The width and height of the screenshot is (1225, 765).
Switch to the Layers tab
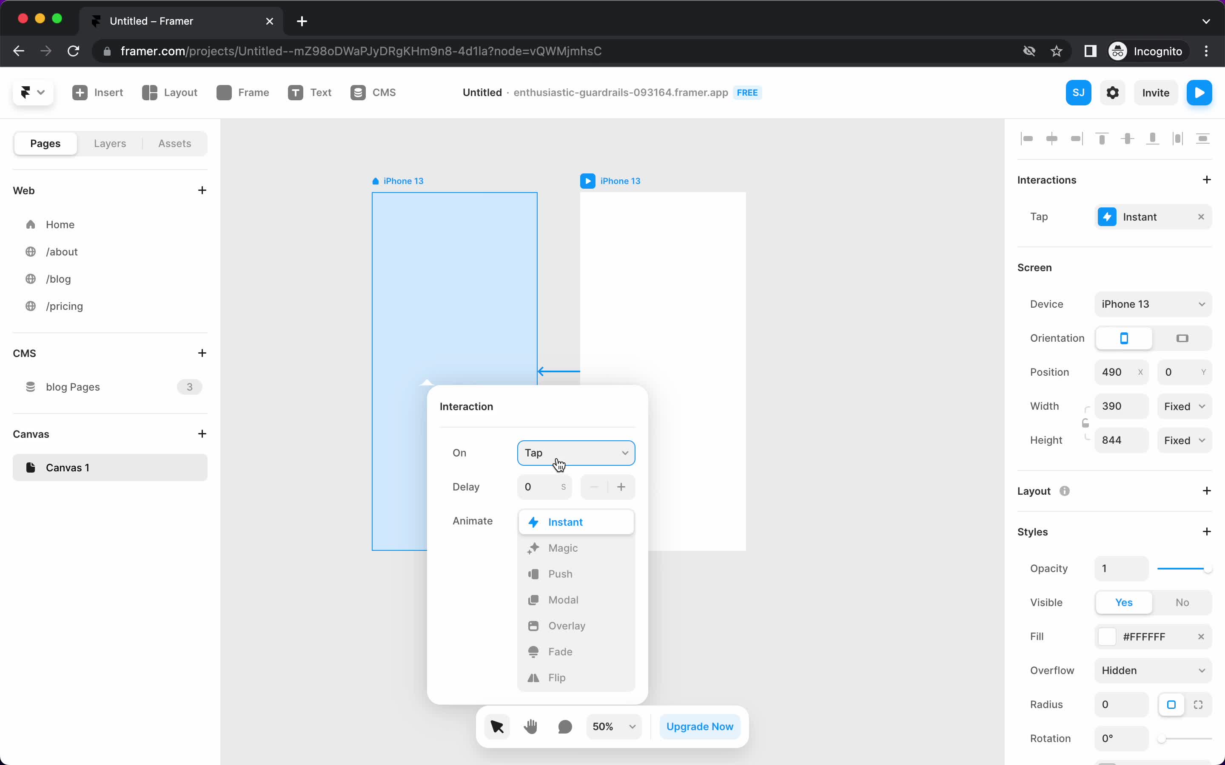(109, 143)
